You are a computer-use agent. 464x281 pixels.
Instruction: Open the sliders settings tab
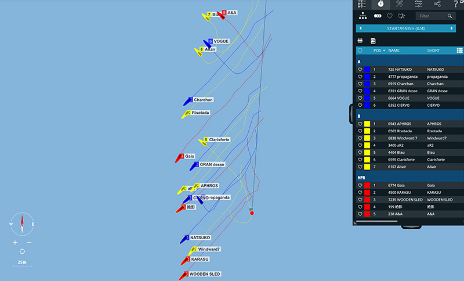pyautogui.click(x=418, y=3)
